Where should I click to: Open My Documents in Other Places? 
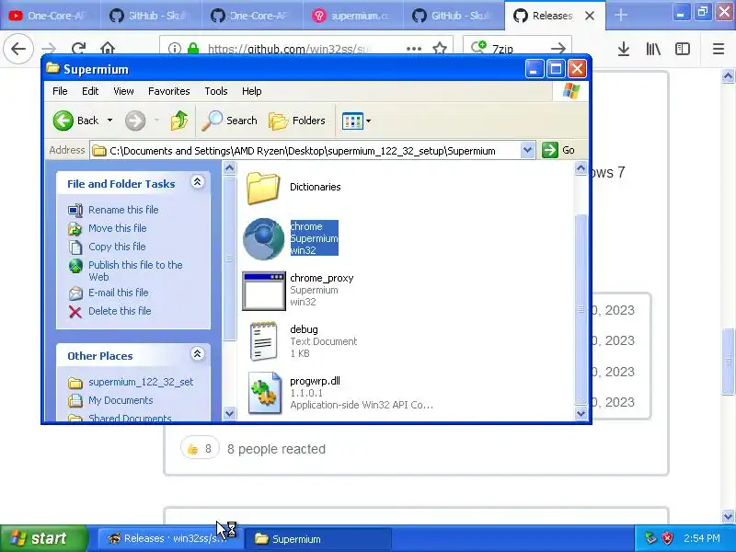pos(121,400)
